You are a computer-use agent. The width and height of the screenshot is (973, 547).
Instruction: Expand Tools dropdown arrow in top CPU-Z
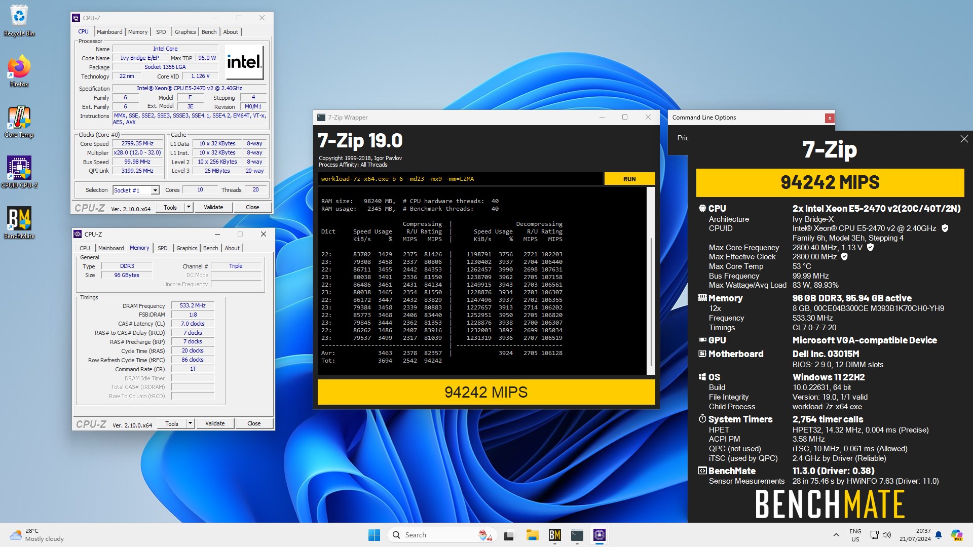[189, 207]
